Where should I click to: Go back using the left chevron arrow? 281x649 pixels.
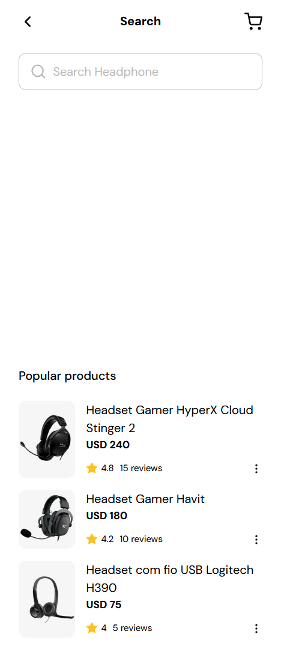pos(28,22)
